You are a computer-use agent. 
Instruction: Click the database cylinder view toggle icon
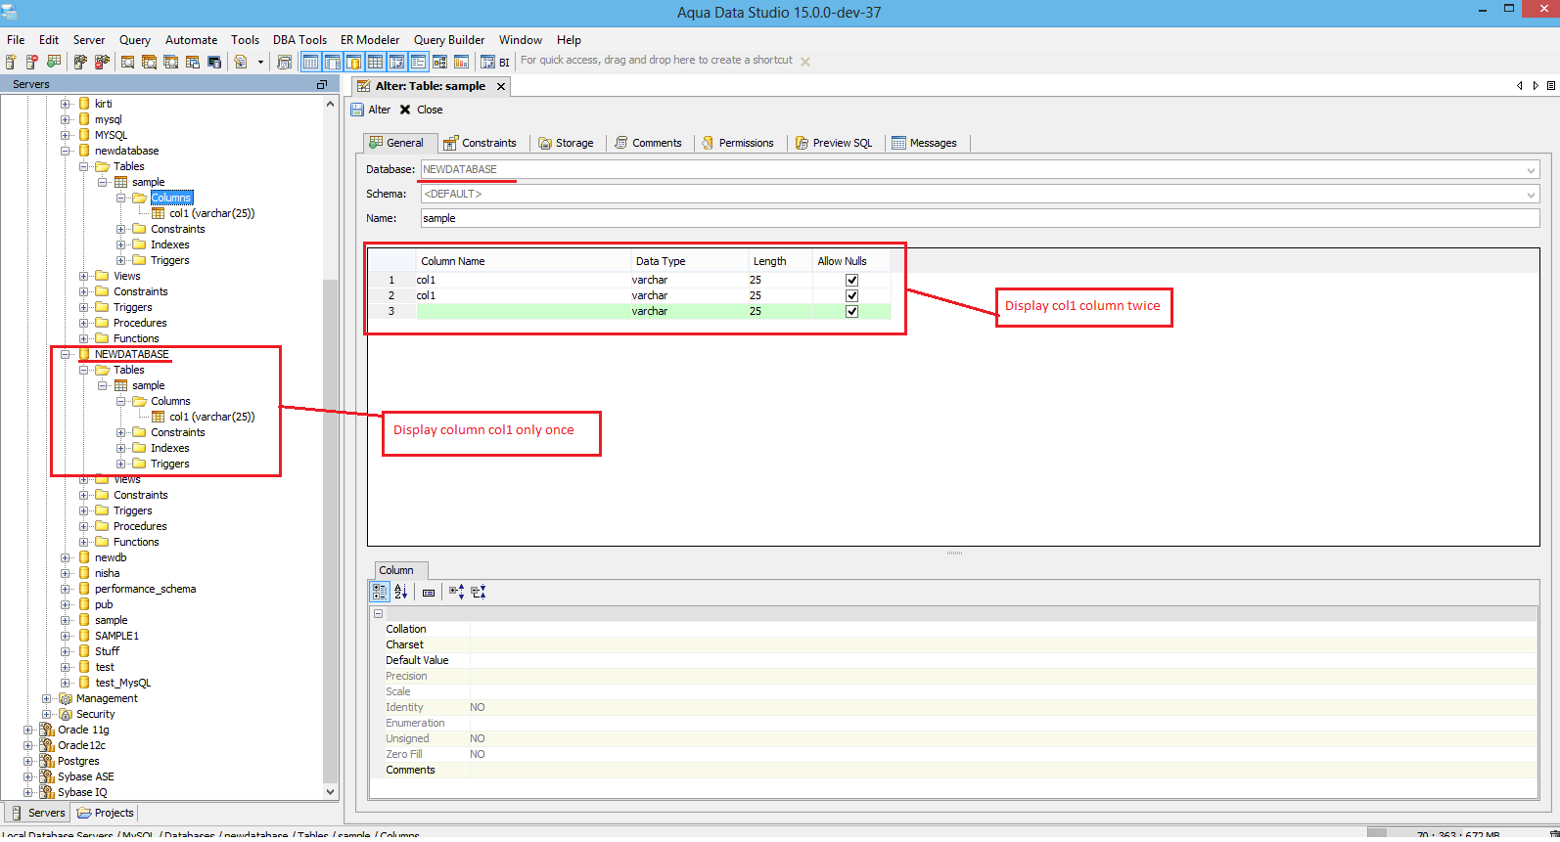pyautogui.click(x=353, y=62)
